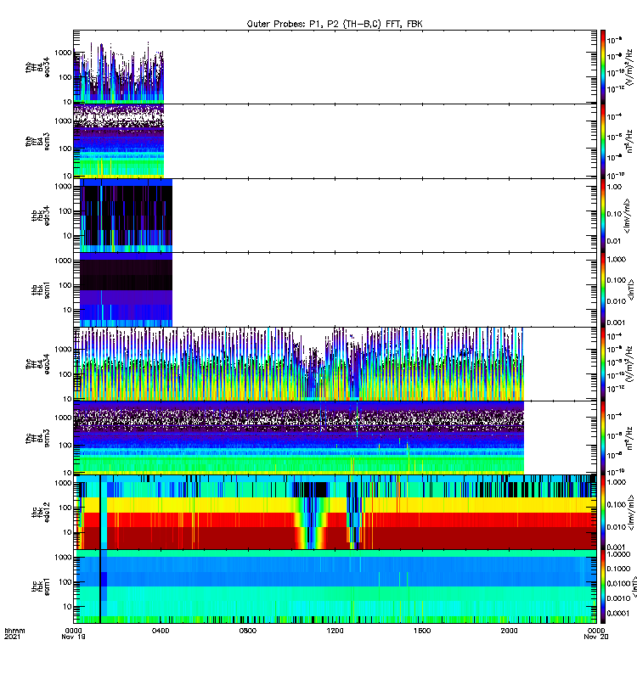Click the 'thb fbk edc34' y-axis label
Screen dimensions: 637x679
point(41,216)
